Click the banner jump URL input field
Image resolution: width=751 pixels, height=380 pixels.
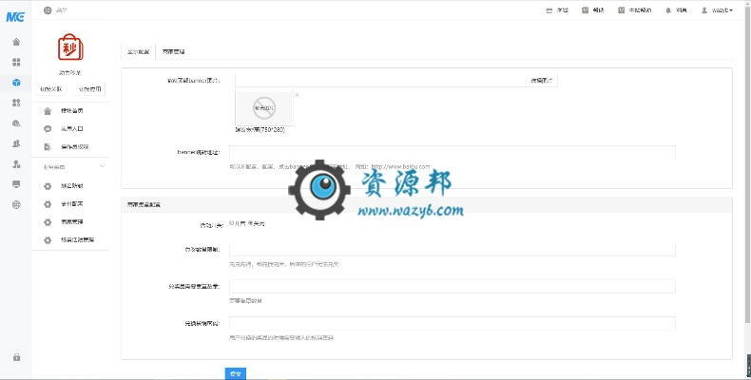[x=453, y=152]
